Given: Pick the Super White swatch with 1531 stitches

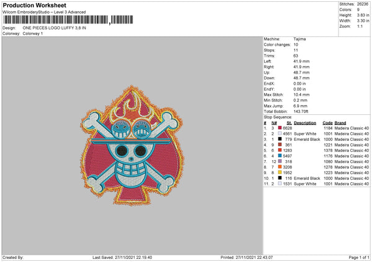Looking at the screenshot, I should (x=280, y=184).
